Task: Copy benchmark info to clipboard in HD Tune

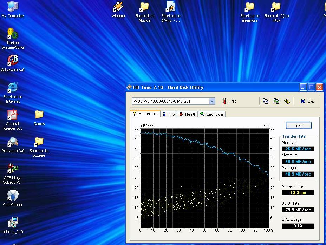Action: click(265, 101)
